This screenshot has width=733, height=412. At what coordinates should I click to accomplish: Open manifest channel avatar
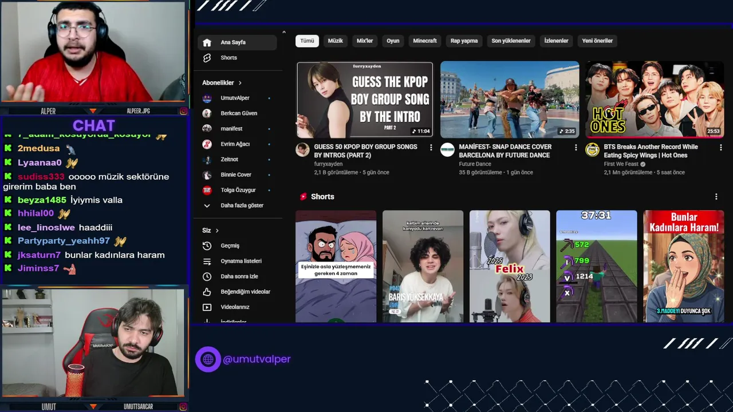(207, 129)
